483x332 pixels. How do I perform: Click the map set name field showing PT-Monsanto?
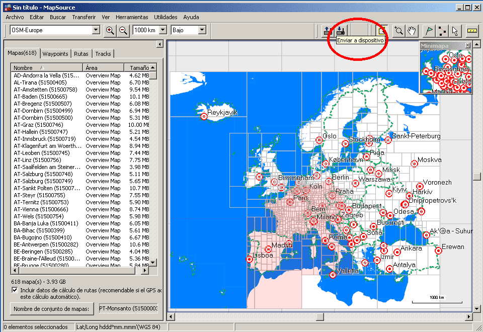[x=128, y=308]
